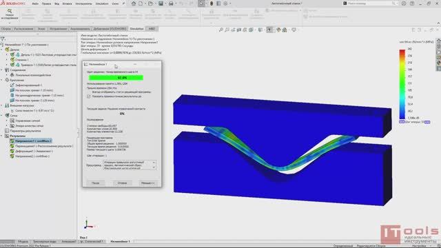
Task: Toggle the show intermediate results checkbox
Action: pos(89,96)
